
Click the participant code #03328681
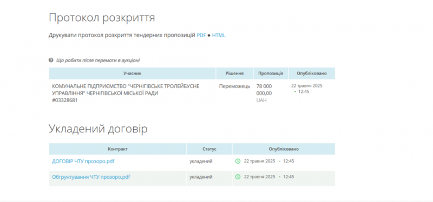(64, 100)
